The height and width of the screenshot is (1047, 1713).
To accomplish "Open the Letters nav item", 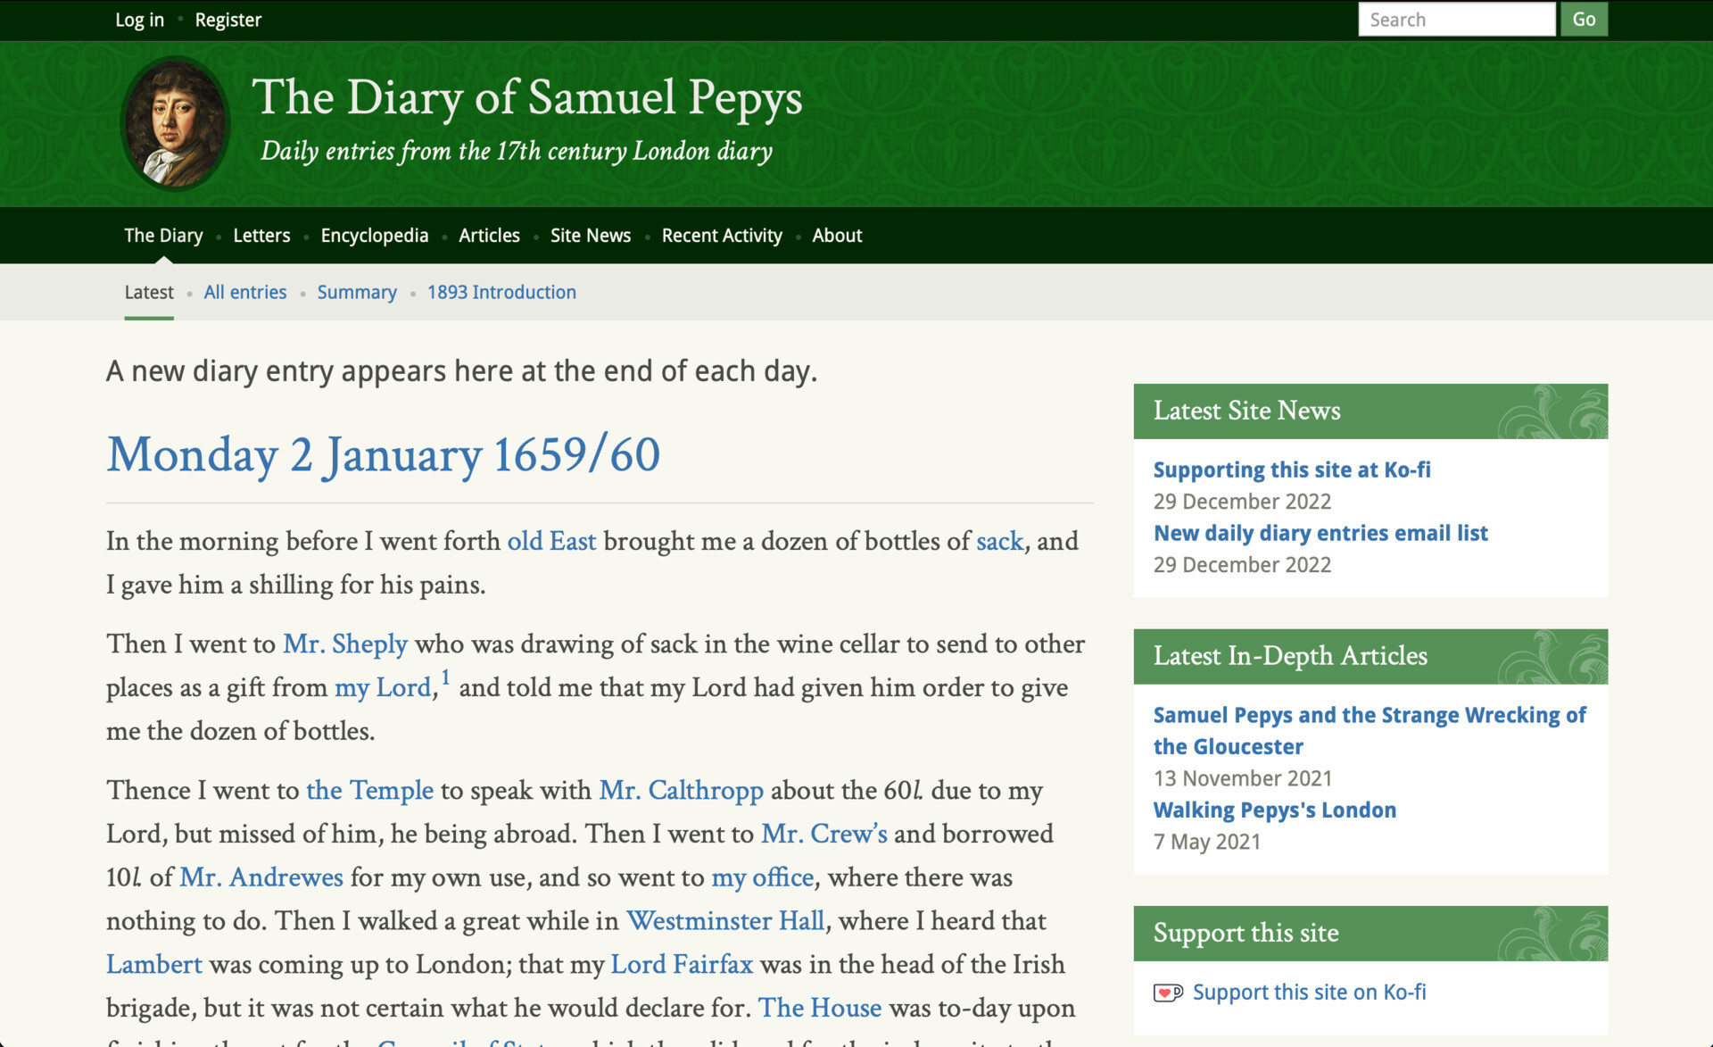I will pos(261,236).
